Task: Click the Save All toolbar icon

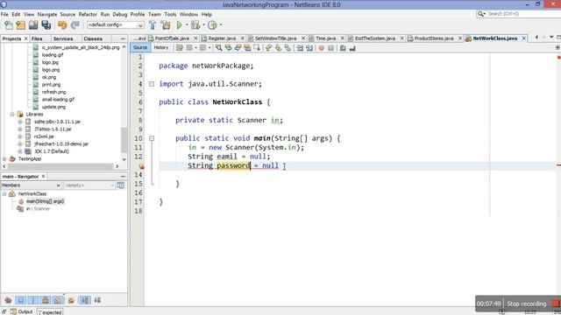Action: click(46, 25)
